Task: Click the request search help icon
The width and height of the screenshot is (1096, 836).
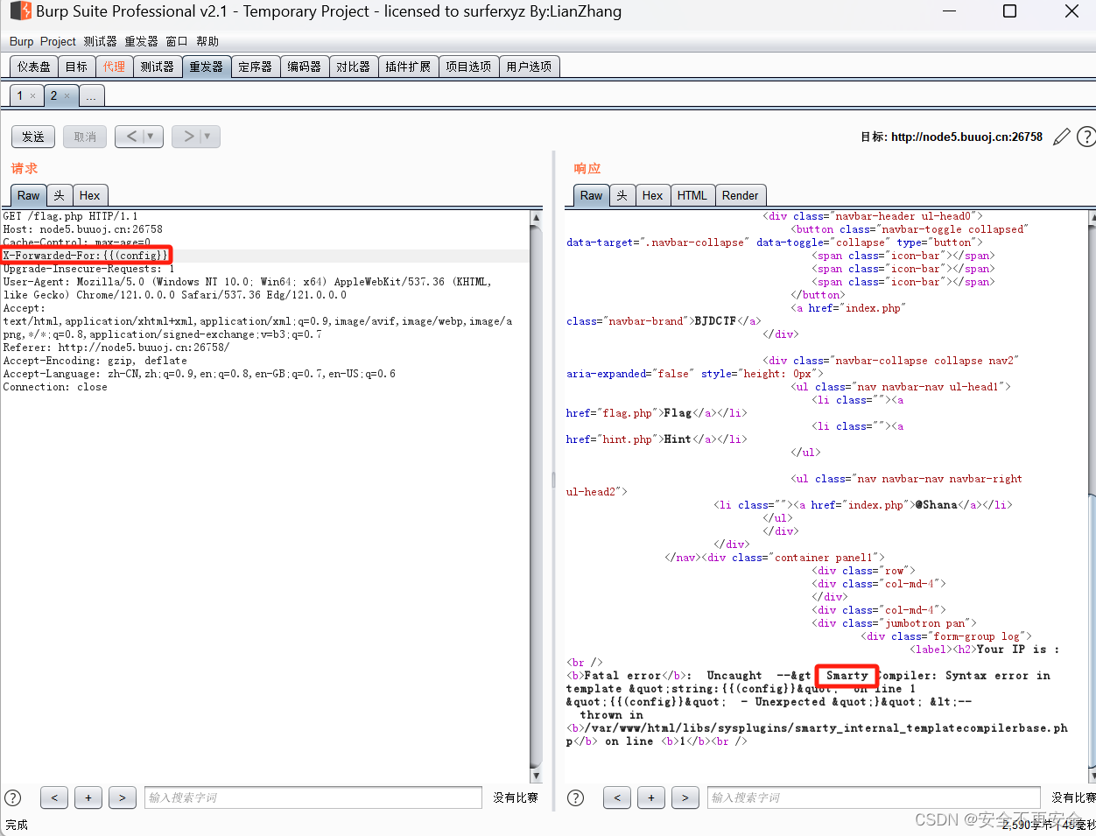Action: click(13, 797)
